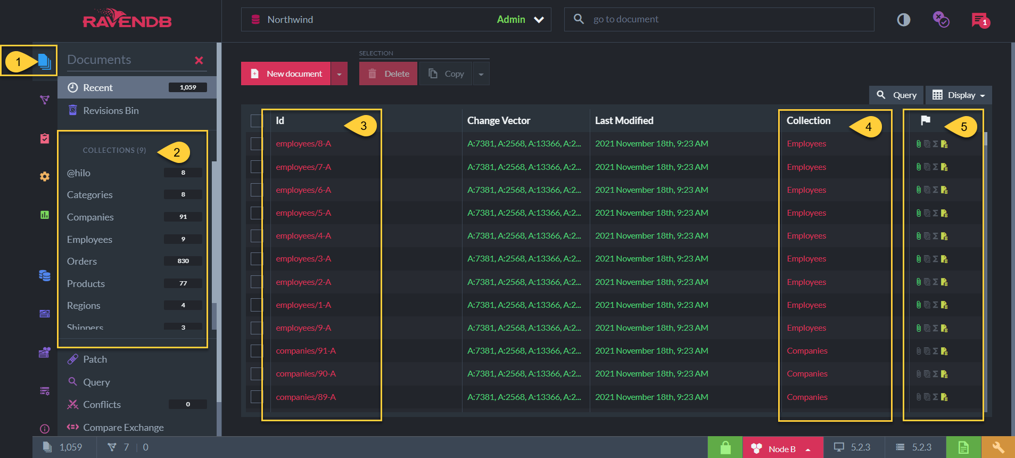Click the Copy button
Image resolution: width=1015 pixels, height=458 pixels.
[x=446, y=74]
